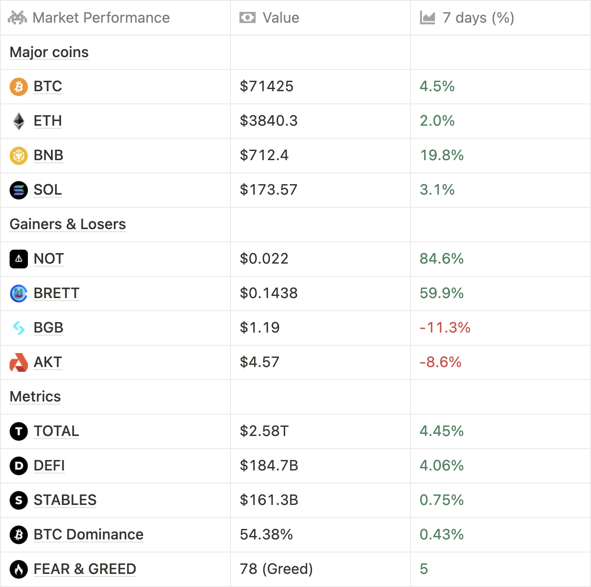591x587 pixels.
Task: Click the Ethereum diamond icon
Action: pos(19,121)
